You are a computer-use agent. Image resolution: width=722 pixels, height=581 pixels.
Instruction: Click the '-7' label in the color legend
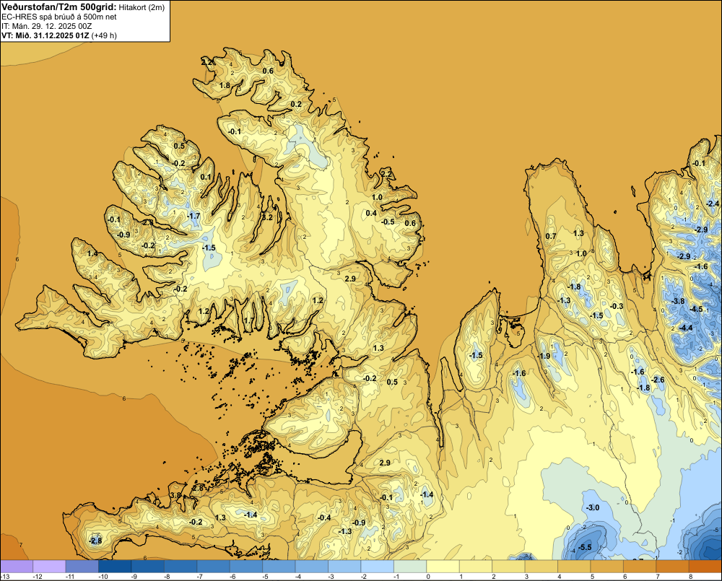click(200, 577)
